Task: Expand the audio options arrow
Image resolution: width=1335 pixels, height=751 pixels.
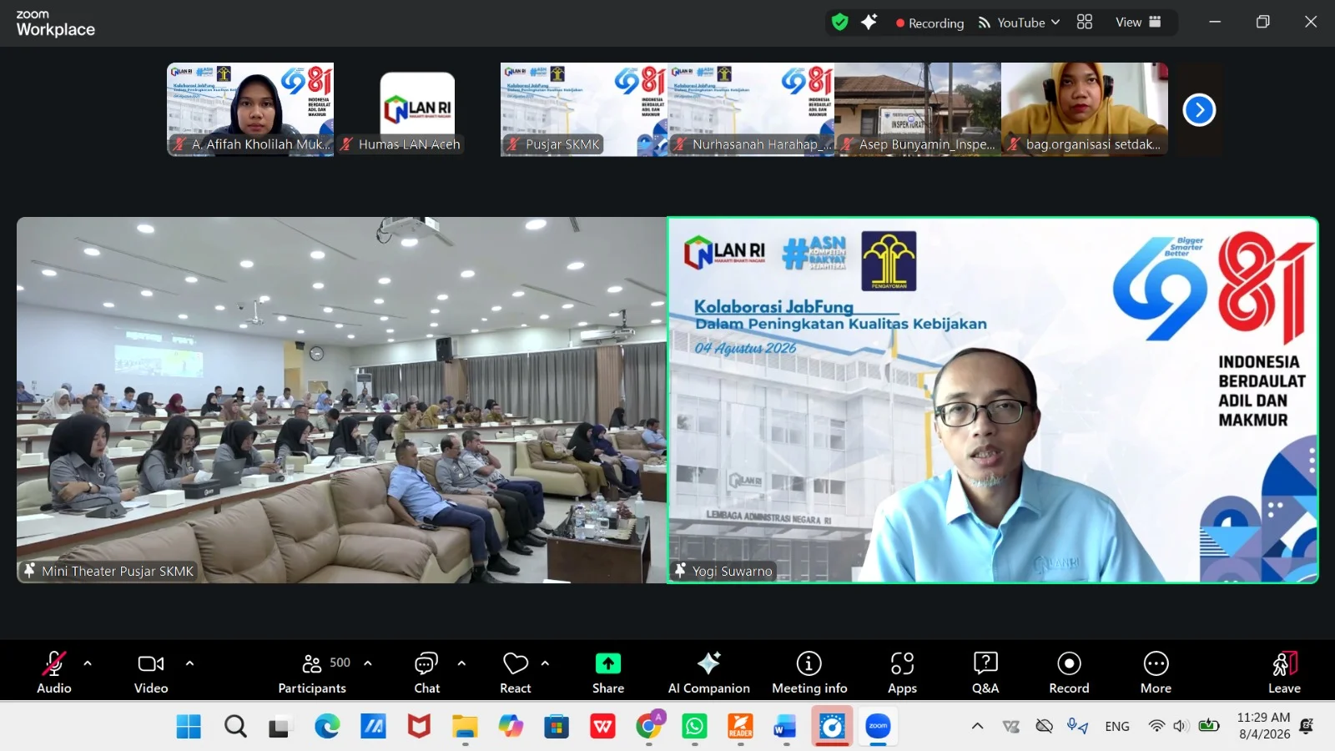Action: click(88, 663)
